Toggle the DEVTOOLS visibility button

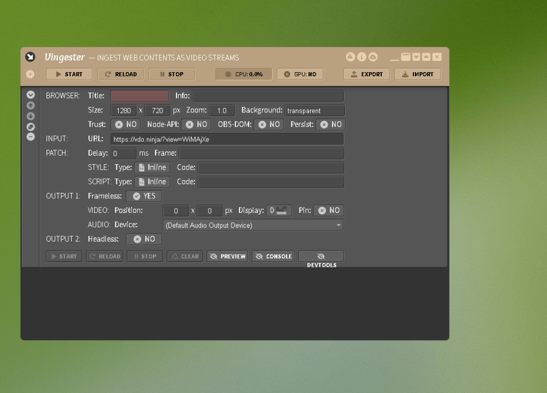(x=321, y=257)
